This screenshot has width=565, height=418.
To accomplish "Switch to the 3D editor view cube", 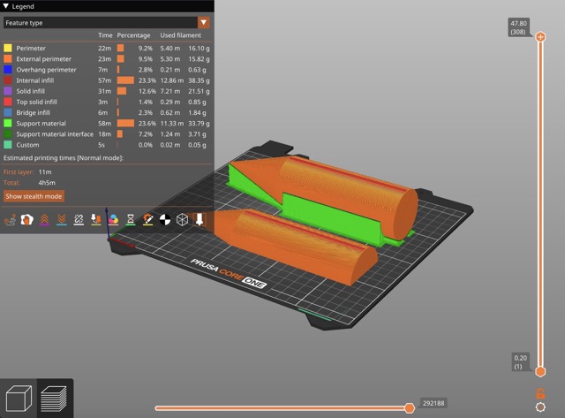I will click(19, 399).
